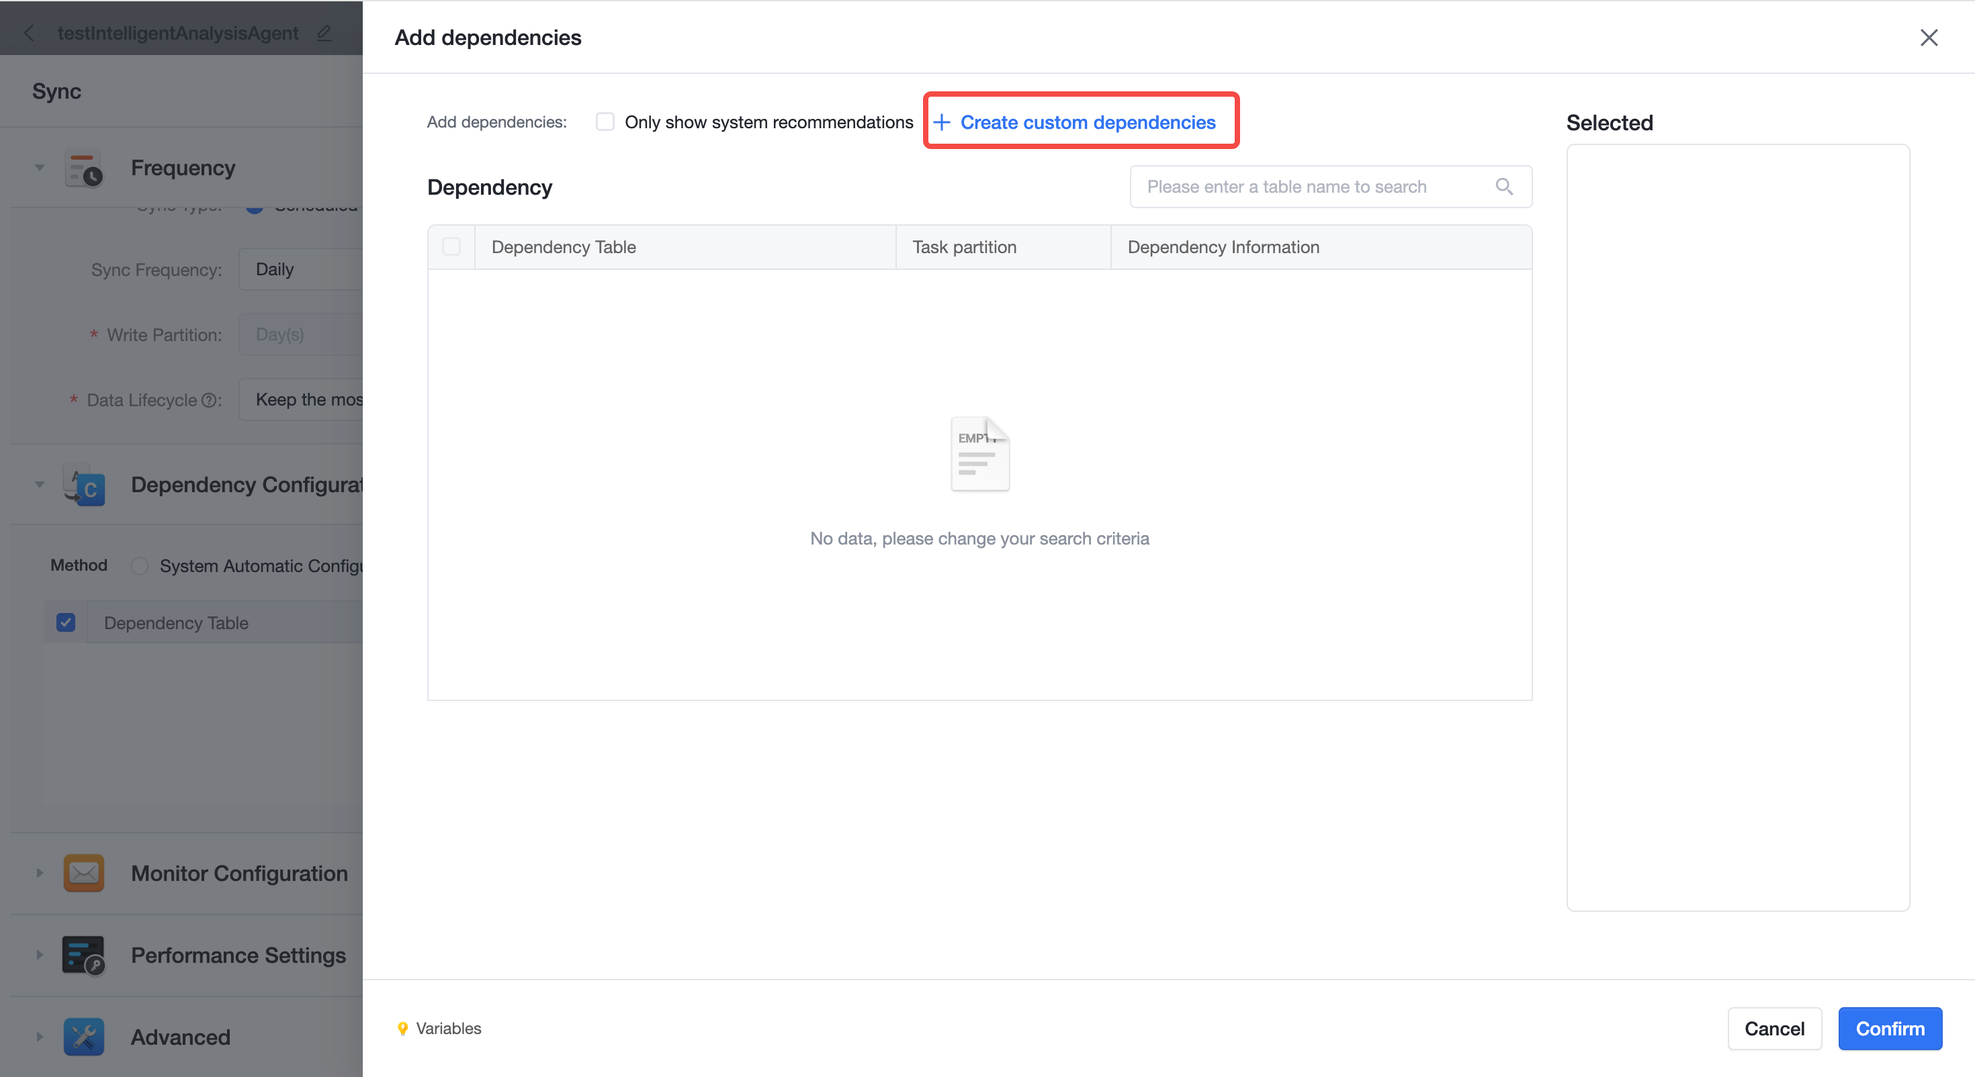Click the Monitor Configuration envelope icon
Image resolution: width=1975 pixels, height=1077 pixels.
[83, 873]
